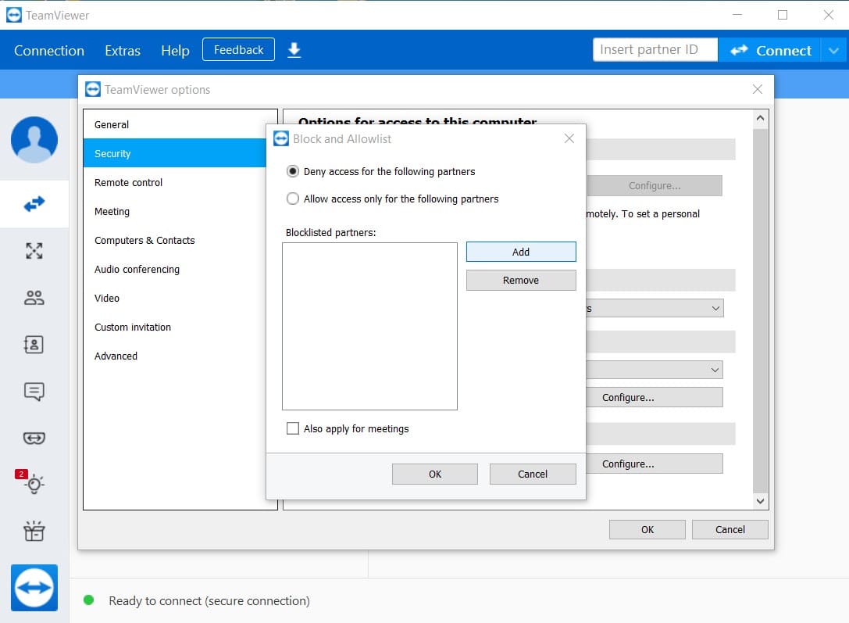This screenshot has width=849, height=623.
Task: Click the Remove button
Action: tap(521, 280)
